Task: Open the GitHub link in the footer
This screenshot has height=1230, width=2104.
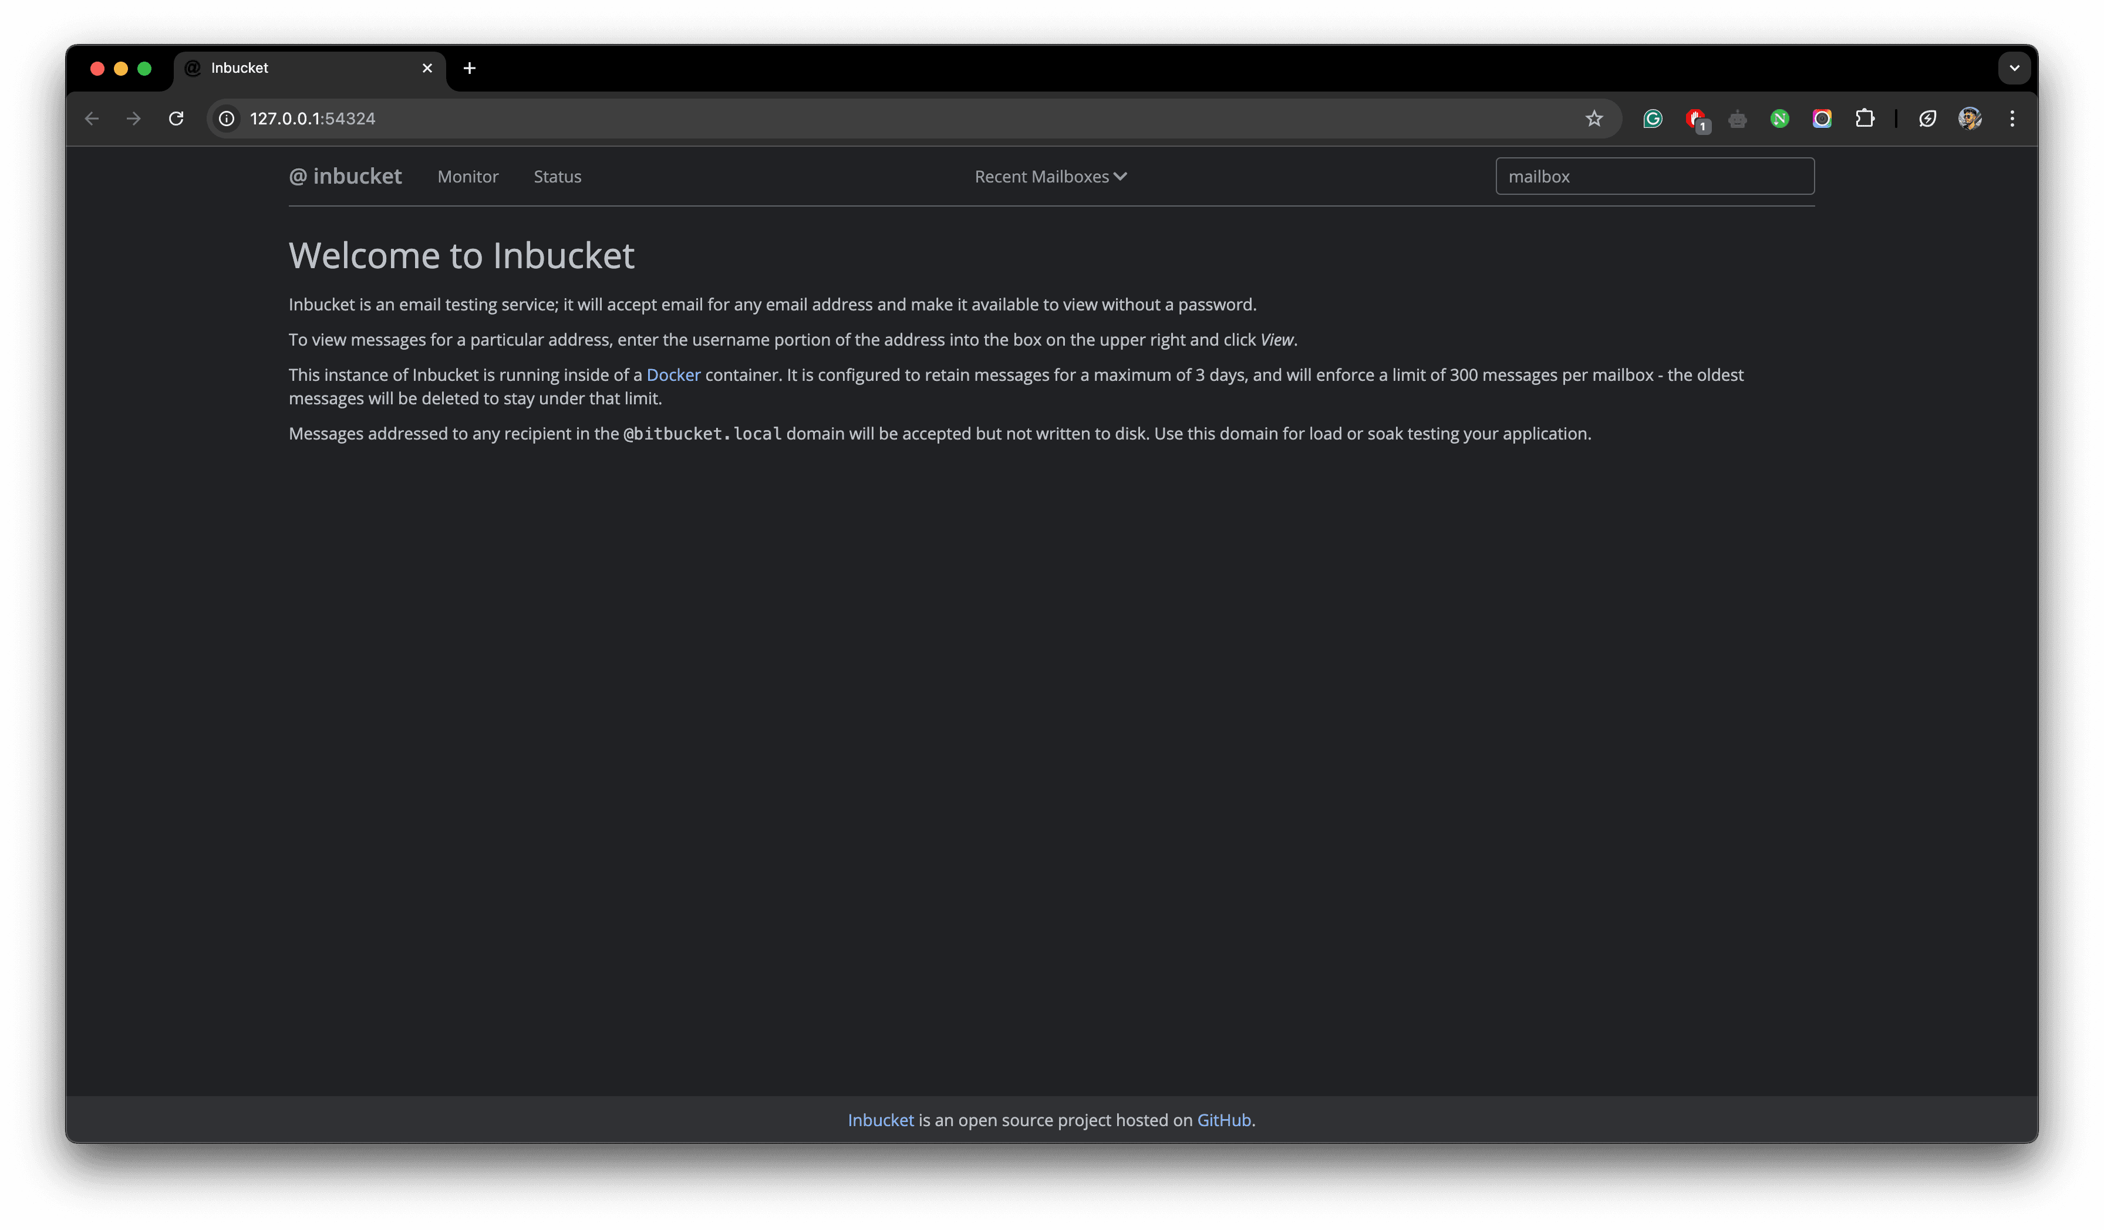Action: (x=1224, y=1120)
